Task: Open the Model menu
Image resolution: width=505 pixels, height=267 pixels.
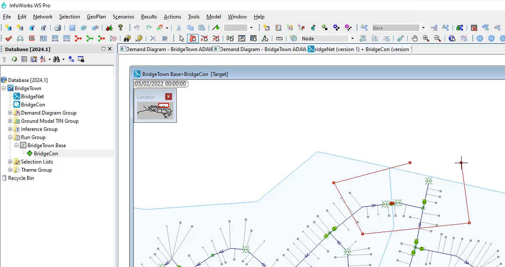Action: point(213,17)
